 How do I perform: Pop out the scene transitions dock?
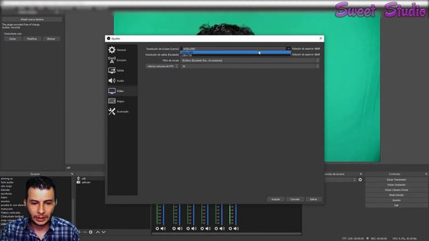[361, 174]
